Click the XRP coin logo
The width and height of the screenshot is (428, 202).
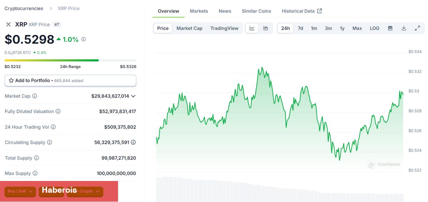(x=9, y=24)
